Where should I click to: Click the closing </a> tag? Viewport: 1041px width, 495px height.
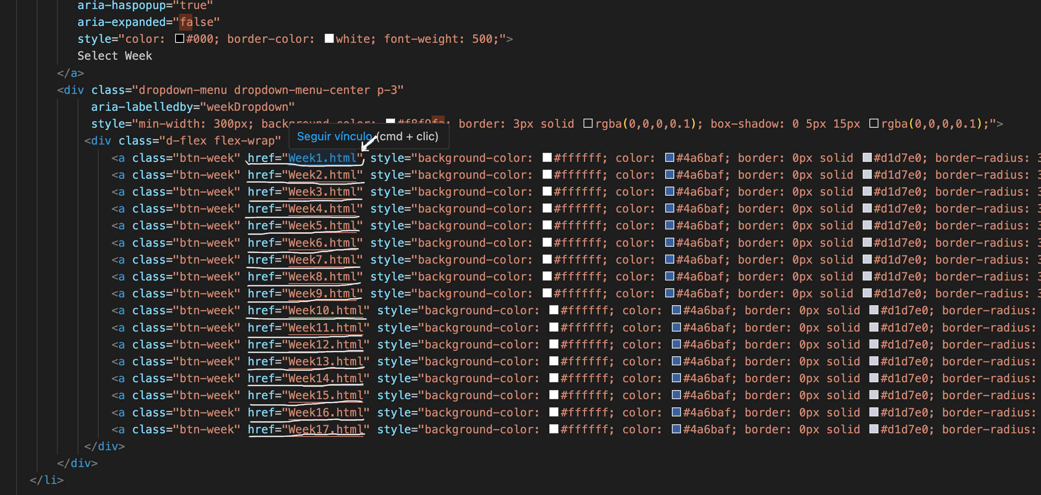point(71,73)
